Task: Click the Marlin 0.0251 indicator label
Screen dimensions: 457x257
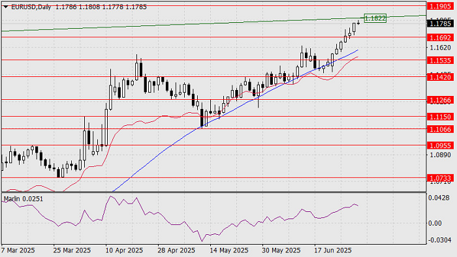Action: (x=24, y=199)
